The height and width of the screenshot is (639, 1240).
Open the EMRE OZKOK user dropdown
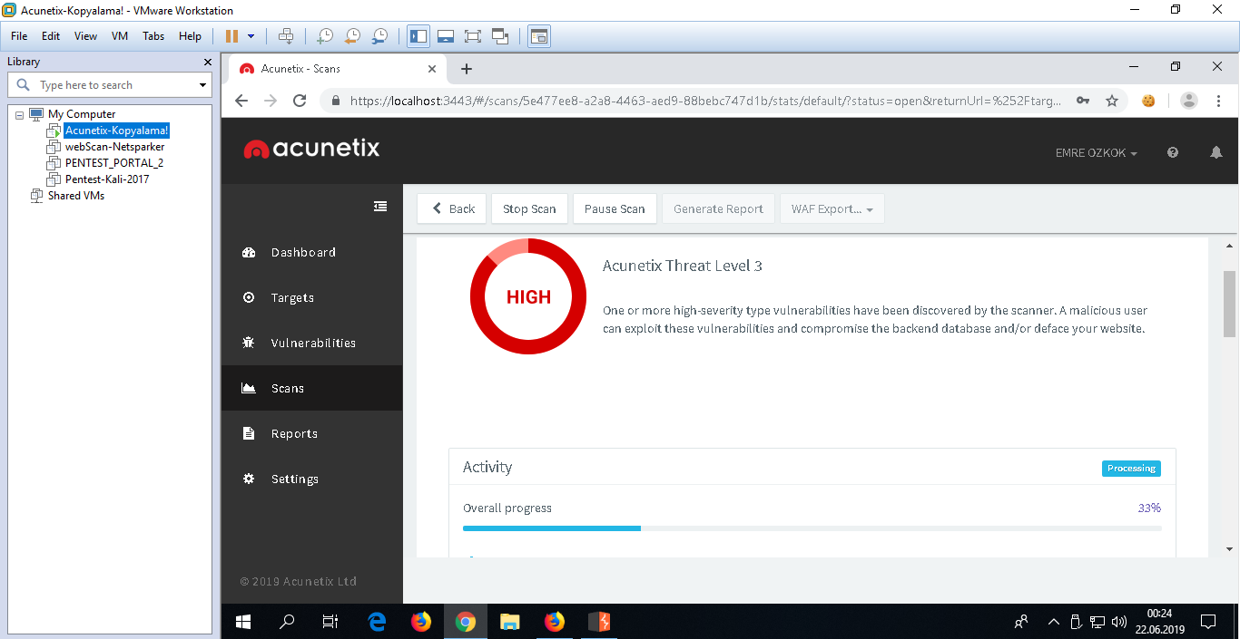1096,153
